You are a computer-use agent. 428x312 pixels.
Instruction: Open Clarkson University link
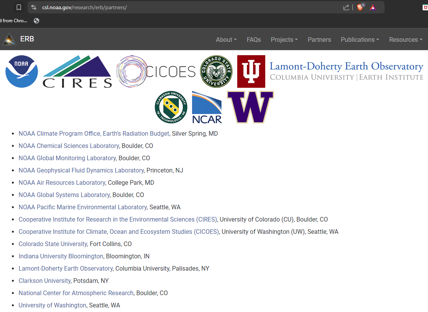pyautogui.click(x=45, y=281)
